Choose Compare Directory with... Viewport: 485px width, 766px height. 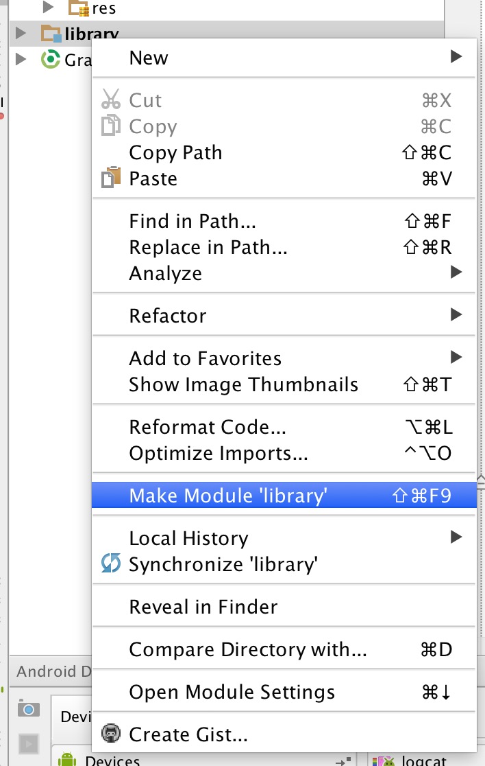[284, 649]
